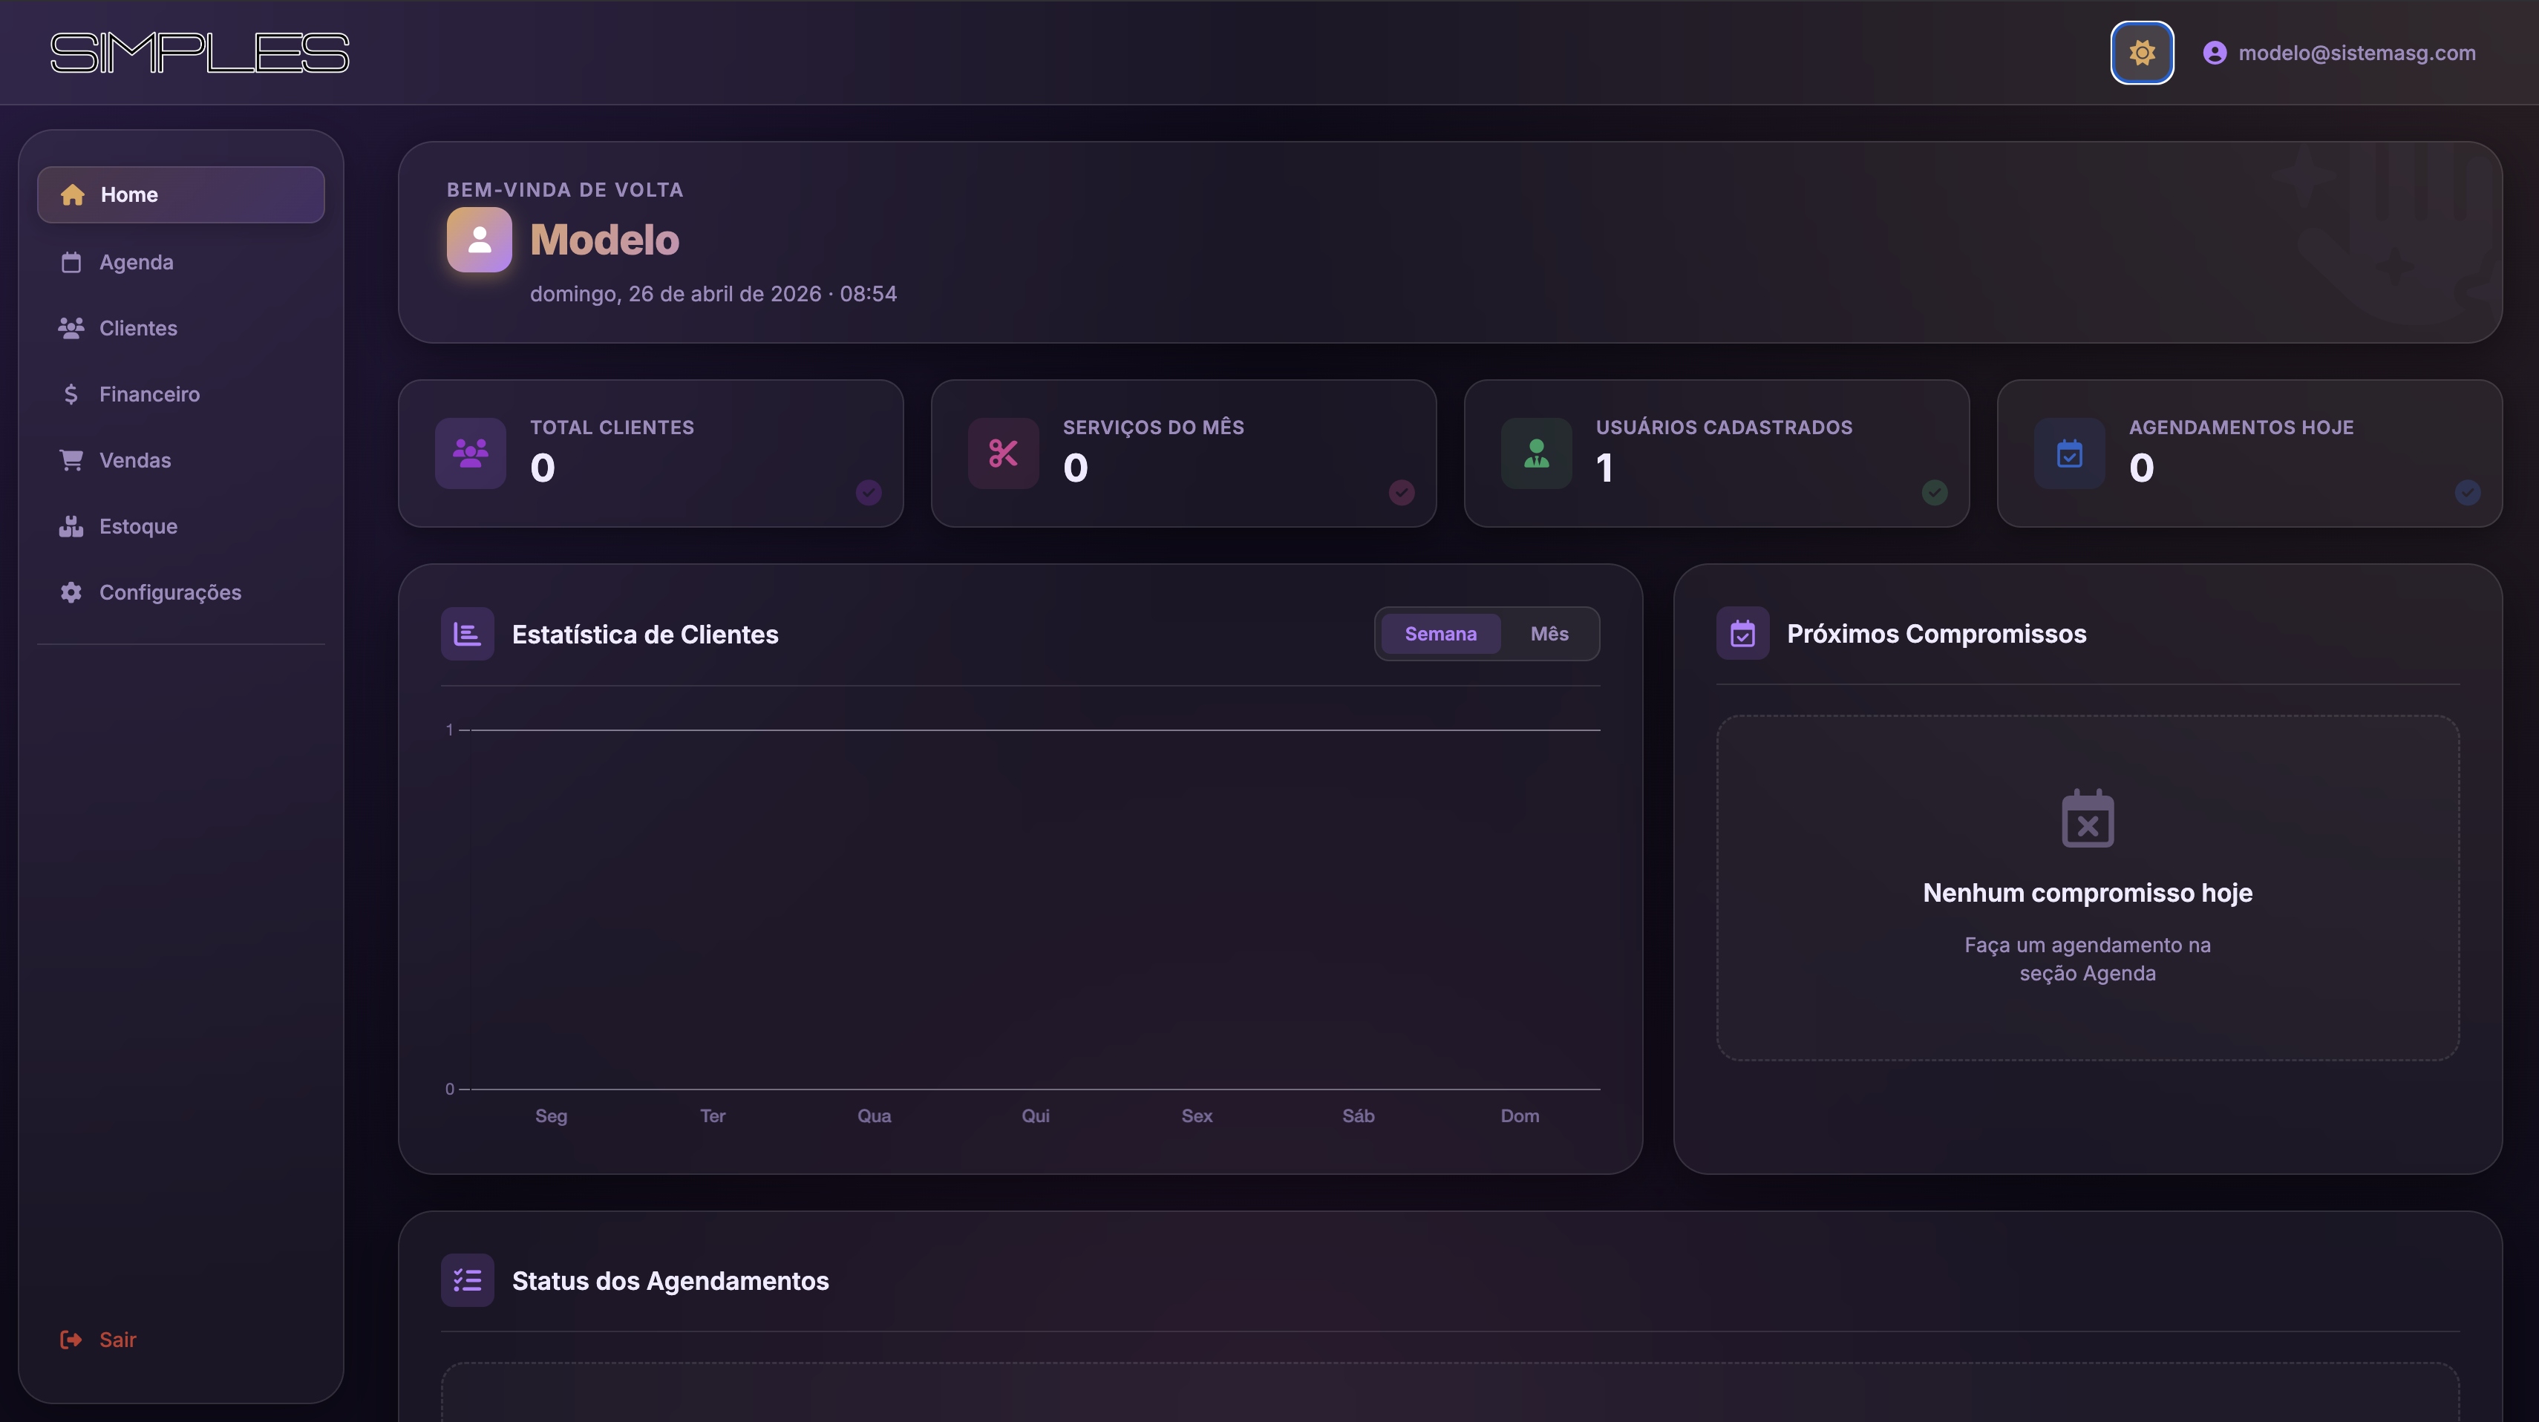
Task: Click the 'Status dos Agendamentos' heading
Action: [x=670, y=1280]
